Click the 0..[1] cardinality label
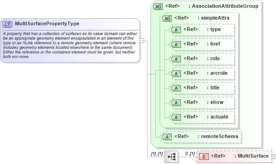The image size is (276, 164). 190,154
